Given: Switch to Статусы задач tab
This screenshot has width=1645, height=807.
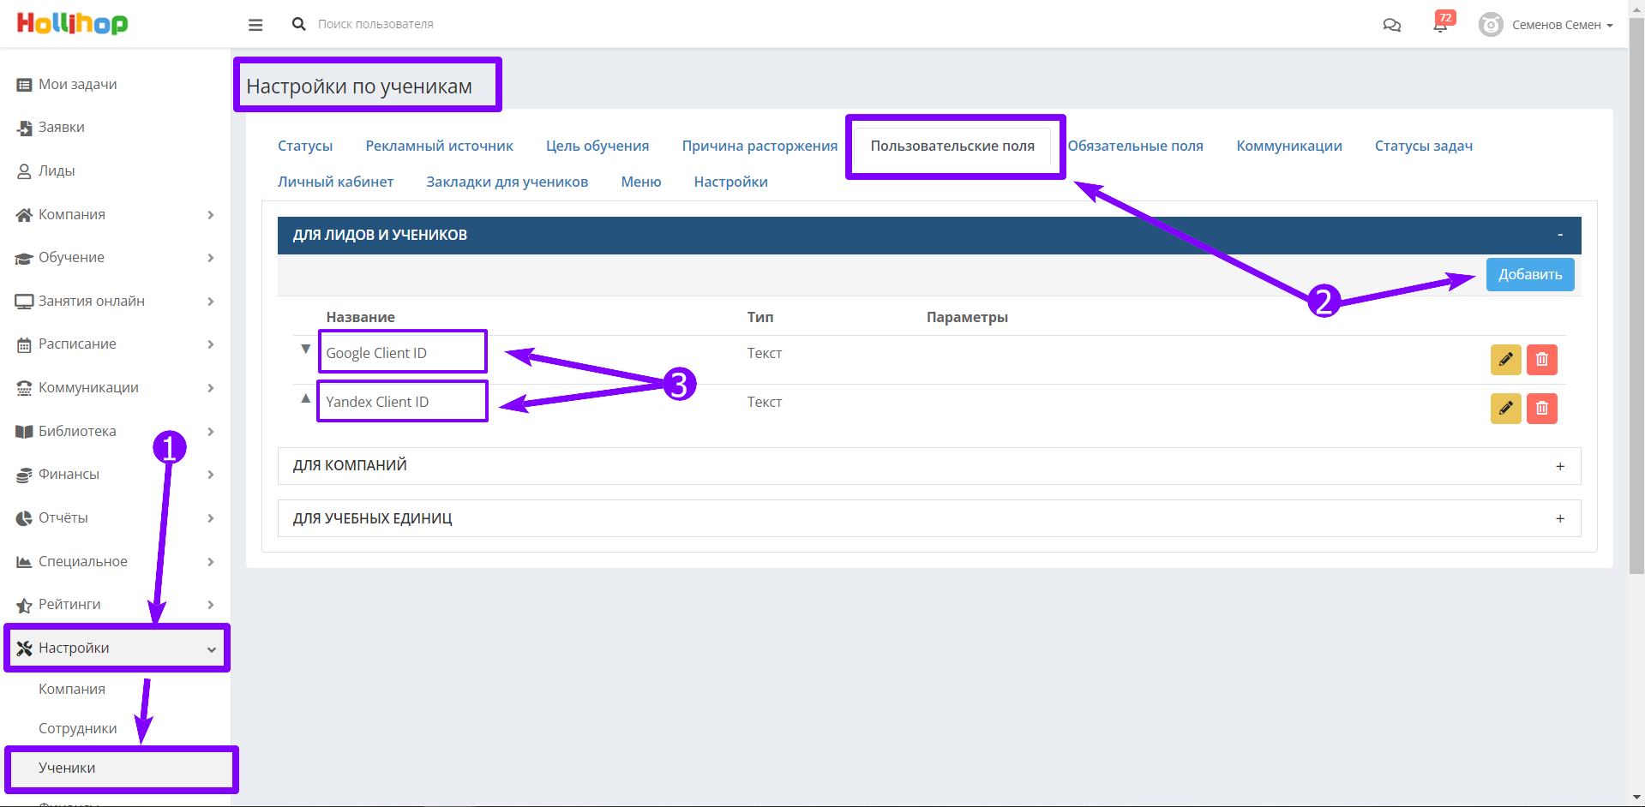Looking at the screenshot, I should 1424,146.
